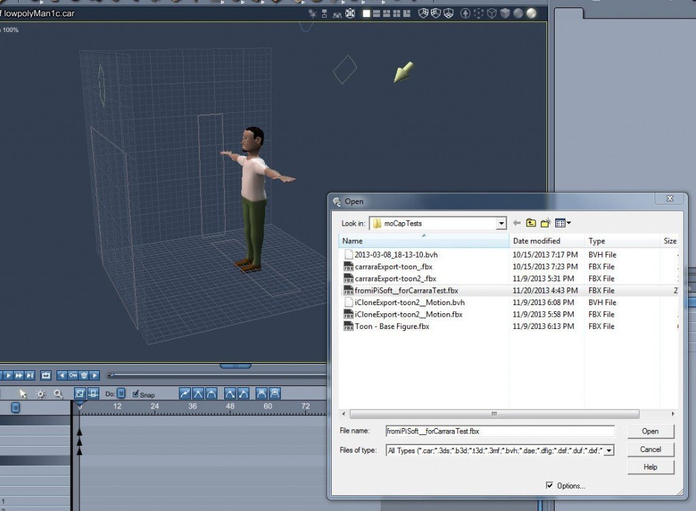This screenshot has height=511, width=696.
Task: Sort files by Type column header
Action: coord(622,241)
